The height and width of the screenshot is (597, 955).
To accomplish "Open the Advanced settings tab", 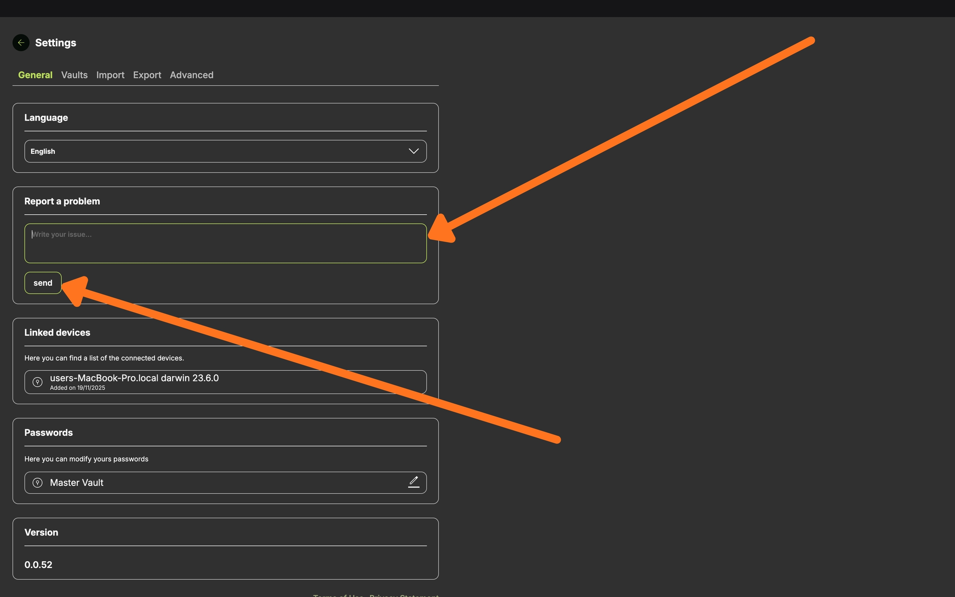I will click(191, 75).
